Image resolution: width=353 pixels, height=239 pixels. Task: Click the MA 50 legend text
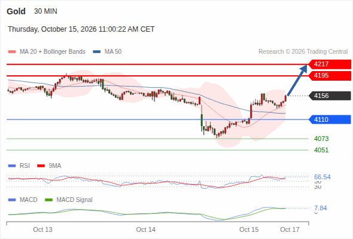pos(113,52)
